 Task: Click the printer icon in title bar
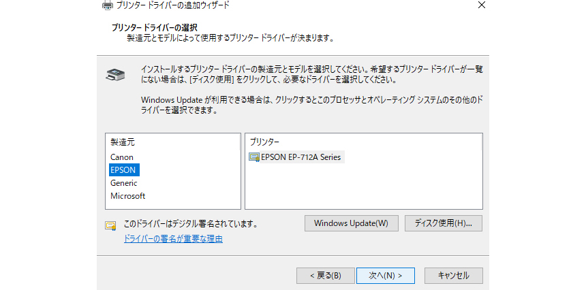click(x=107, y=5)
